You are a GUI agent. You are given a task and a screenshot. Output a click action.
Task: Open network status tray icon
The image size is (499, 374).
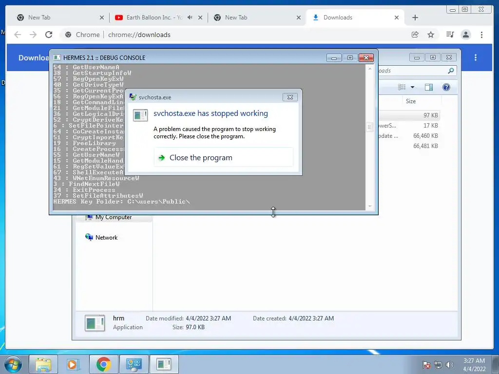438,365
